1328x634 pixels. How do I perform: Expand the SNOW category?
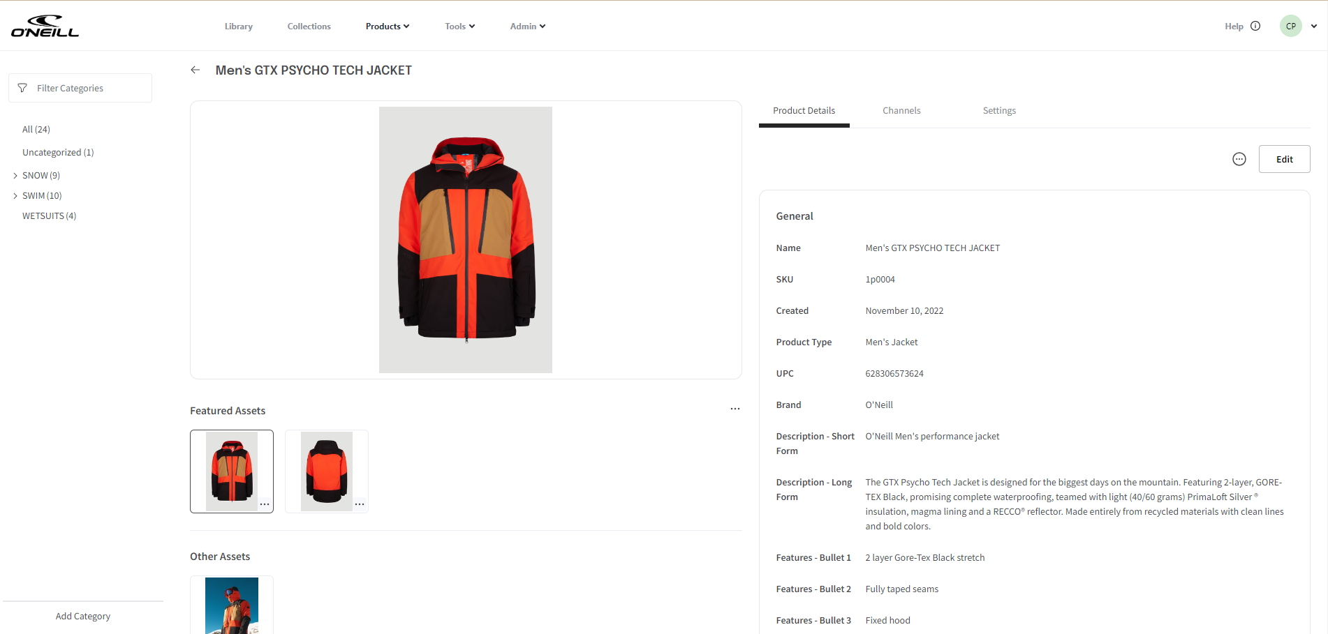15,176
